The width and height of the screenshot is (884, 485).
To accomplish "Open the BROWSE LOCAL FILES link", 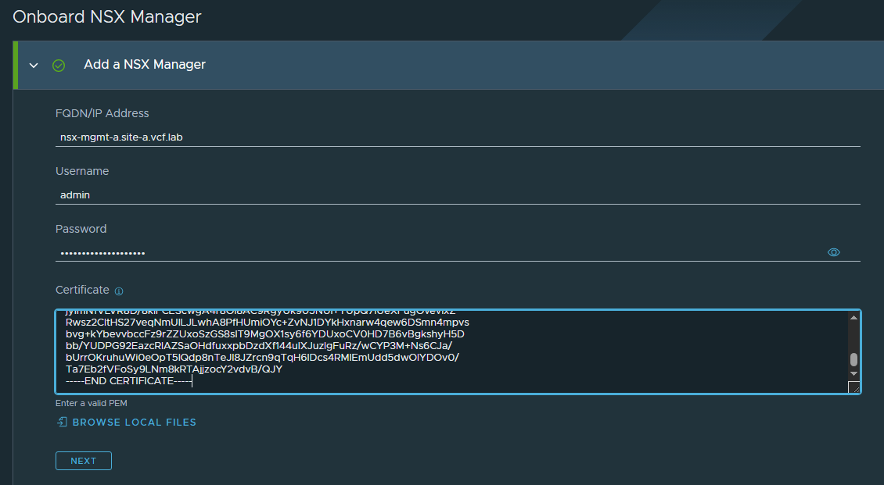I will (134, 423).
